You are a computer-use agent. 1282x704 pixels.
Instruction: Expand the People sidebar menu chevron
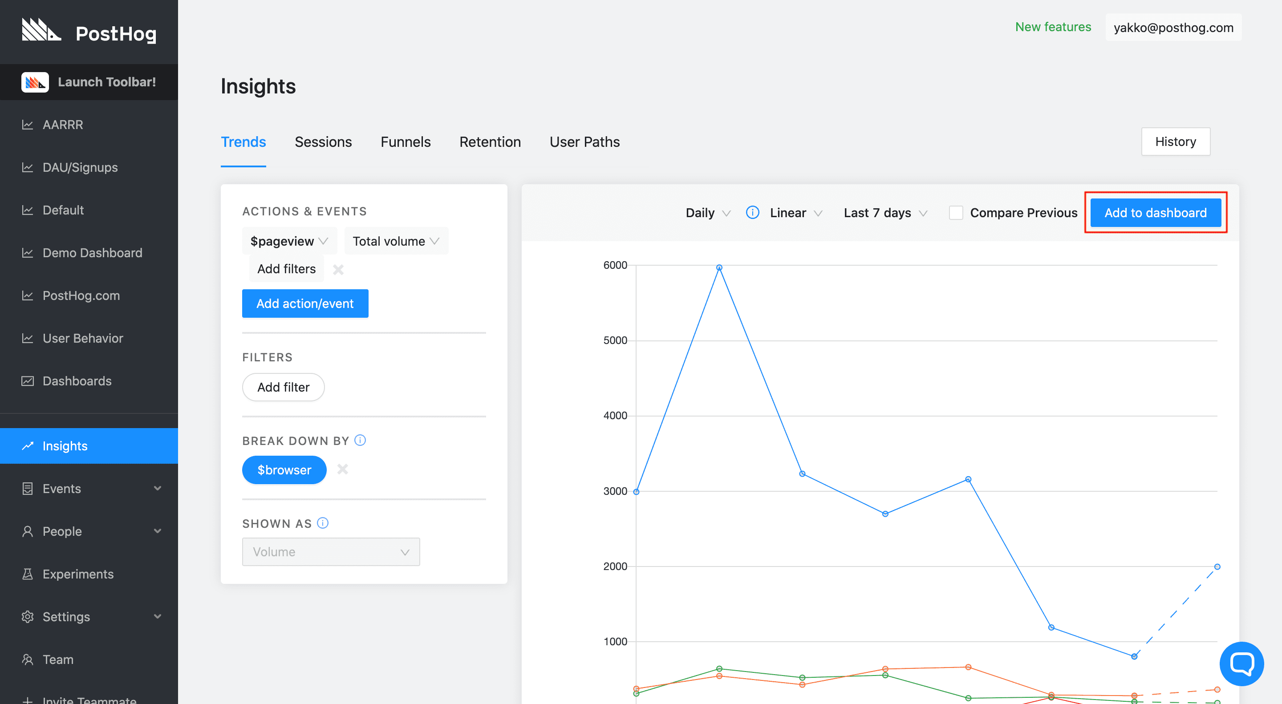click(x=158, y=531)
